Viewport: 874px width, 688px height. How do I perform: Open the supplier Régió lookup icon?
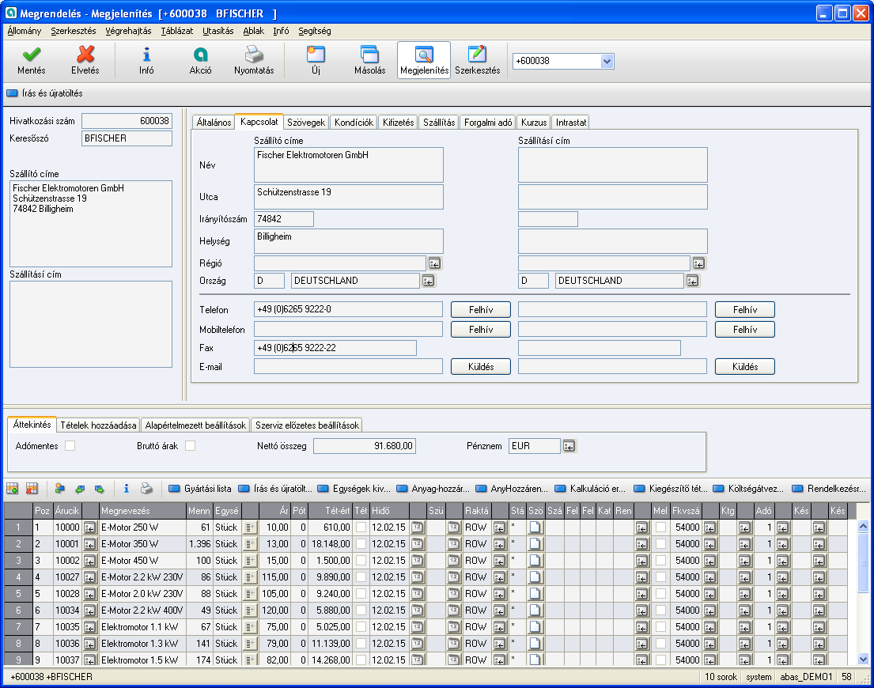tap(435, 263)
